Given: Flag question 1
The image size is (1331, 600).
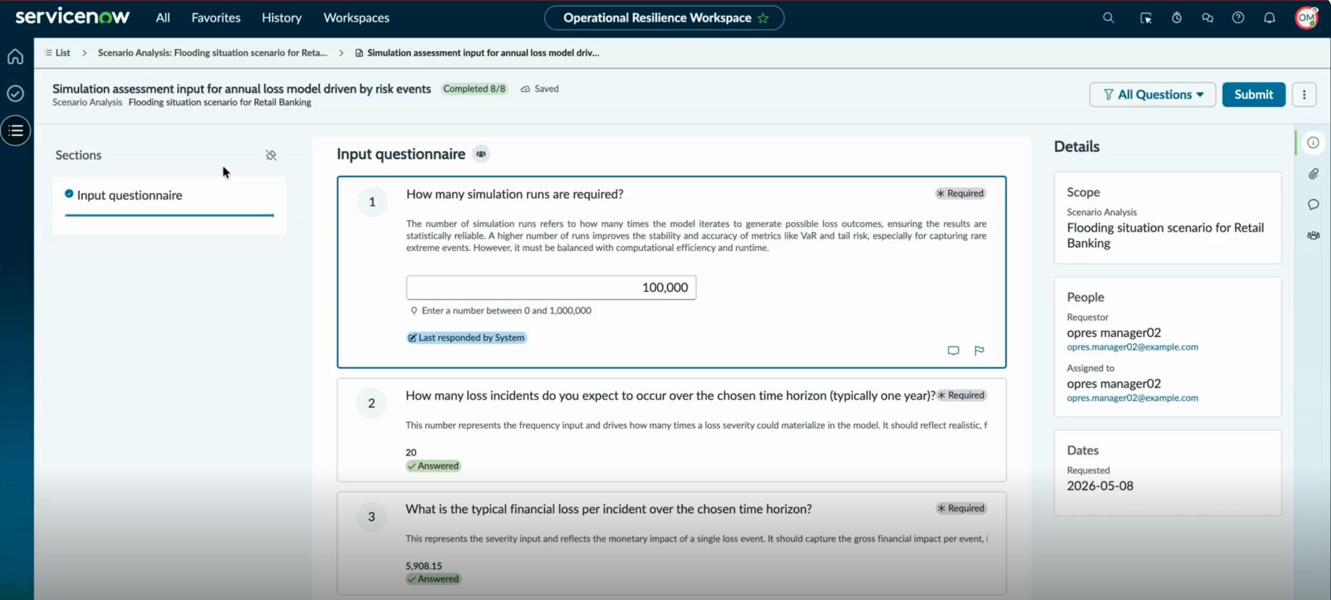Looking at the screenshot, I should [979, 350].
